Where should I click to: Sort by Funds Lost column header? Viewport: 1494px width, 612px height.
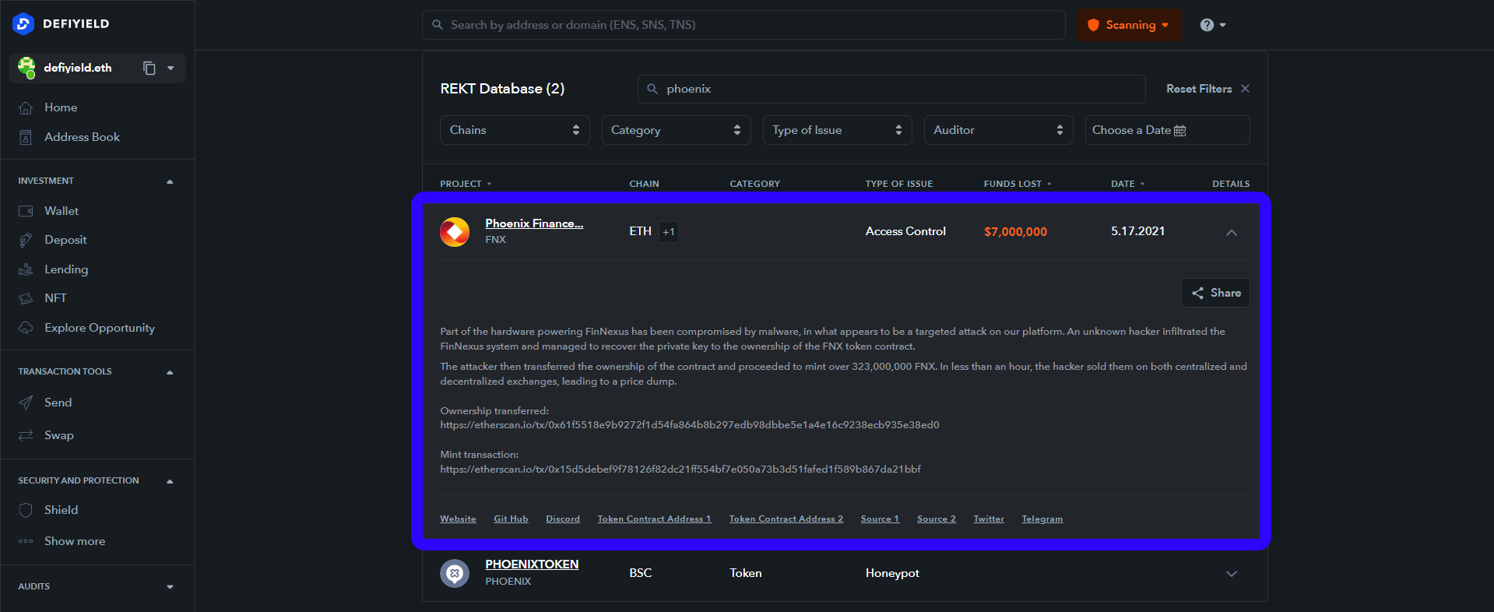[x=1018, y=184]
